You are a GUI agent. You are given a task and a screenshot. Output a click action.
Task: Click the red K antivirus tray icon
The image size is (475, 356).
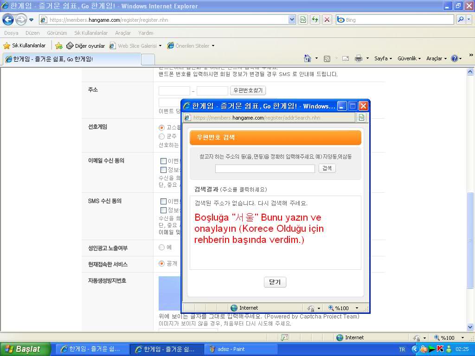point(441,349)
